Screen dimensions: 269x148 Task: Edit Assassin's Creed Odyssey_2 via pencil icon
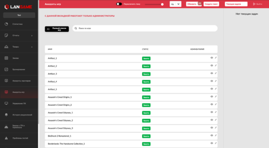tap(215, 120)
